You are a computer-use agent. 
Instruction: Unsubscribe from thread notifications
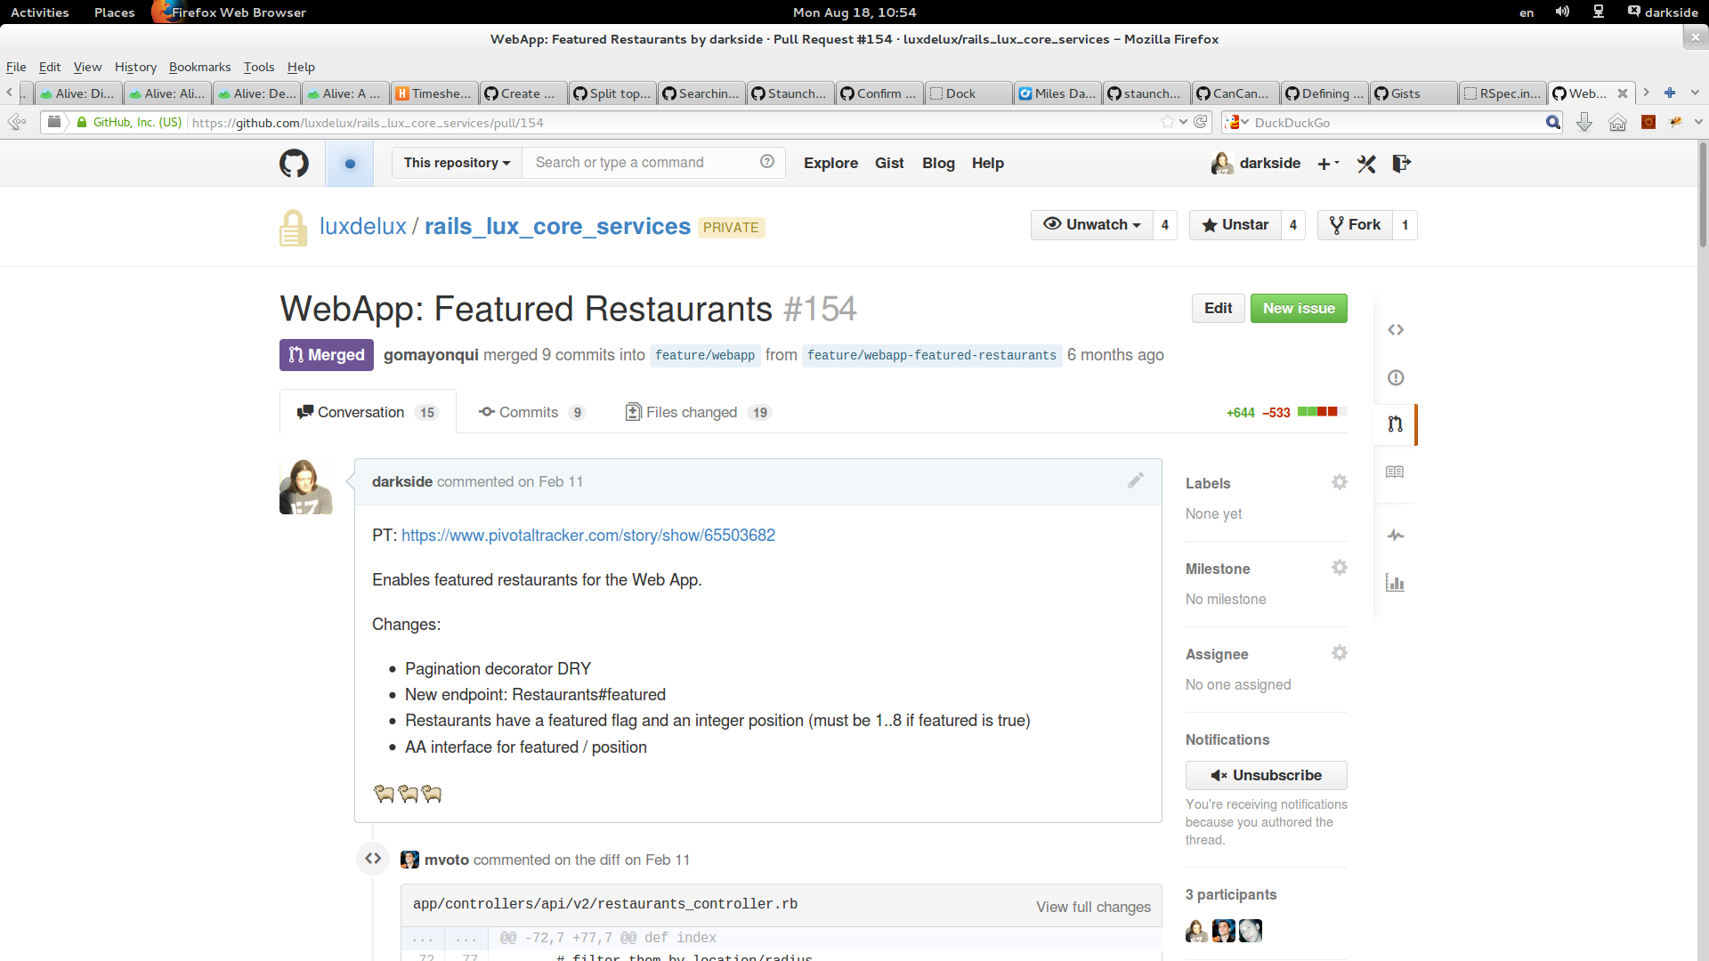(1266, 775)
